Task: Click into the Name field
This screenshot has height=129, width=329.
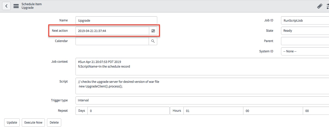Action: [116, 20]
